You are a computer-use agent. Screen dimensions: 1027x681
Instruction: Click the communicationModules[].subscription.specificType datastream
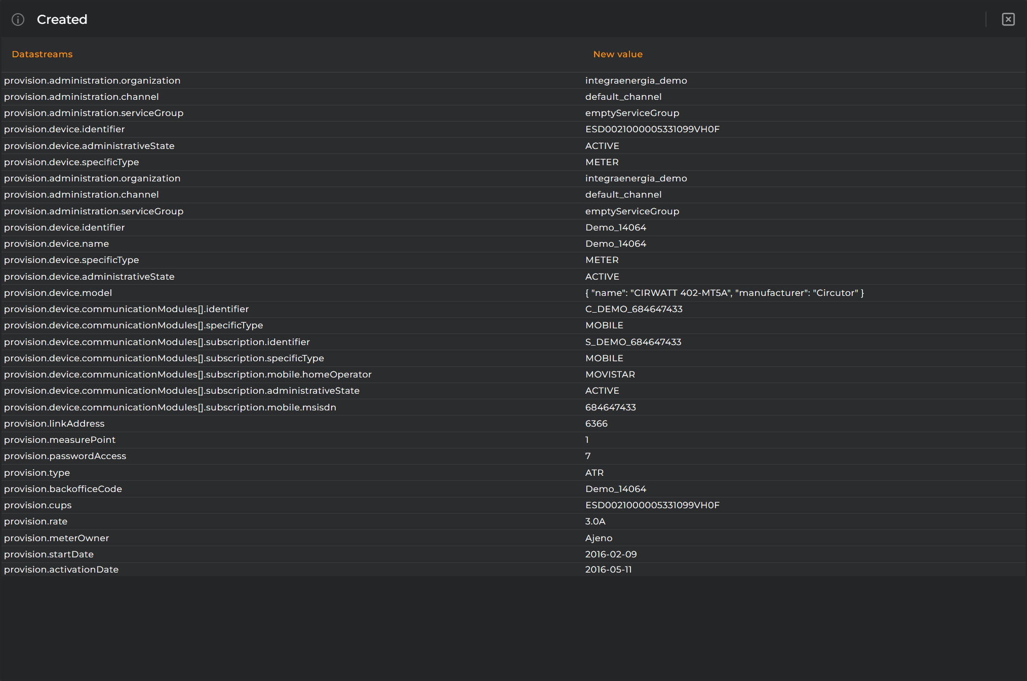click(164, 358)
